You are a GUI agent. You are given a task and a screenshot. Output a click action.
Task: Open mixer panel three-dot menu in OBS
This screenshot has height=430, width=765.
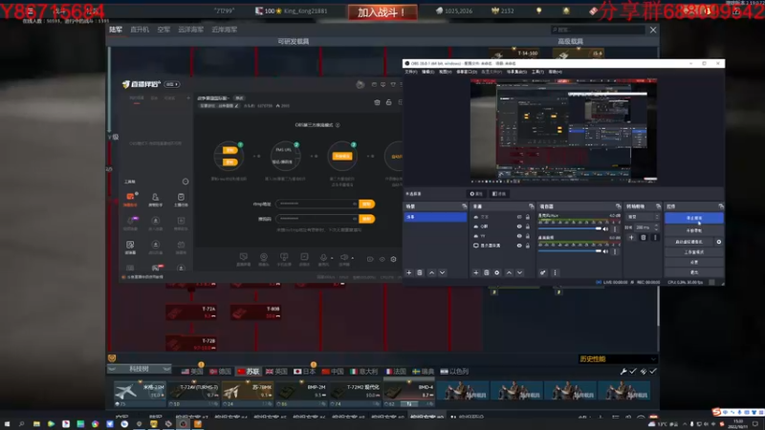coord(555,272)
